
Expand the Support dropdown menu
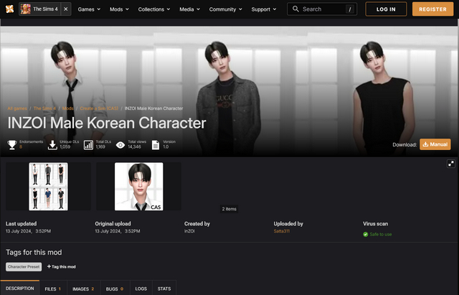(264, 9)
